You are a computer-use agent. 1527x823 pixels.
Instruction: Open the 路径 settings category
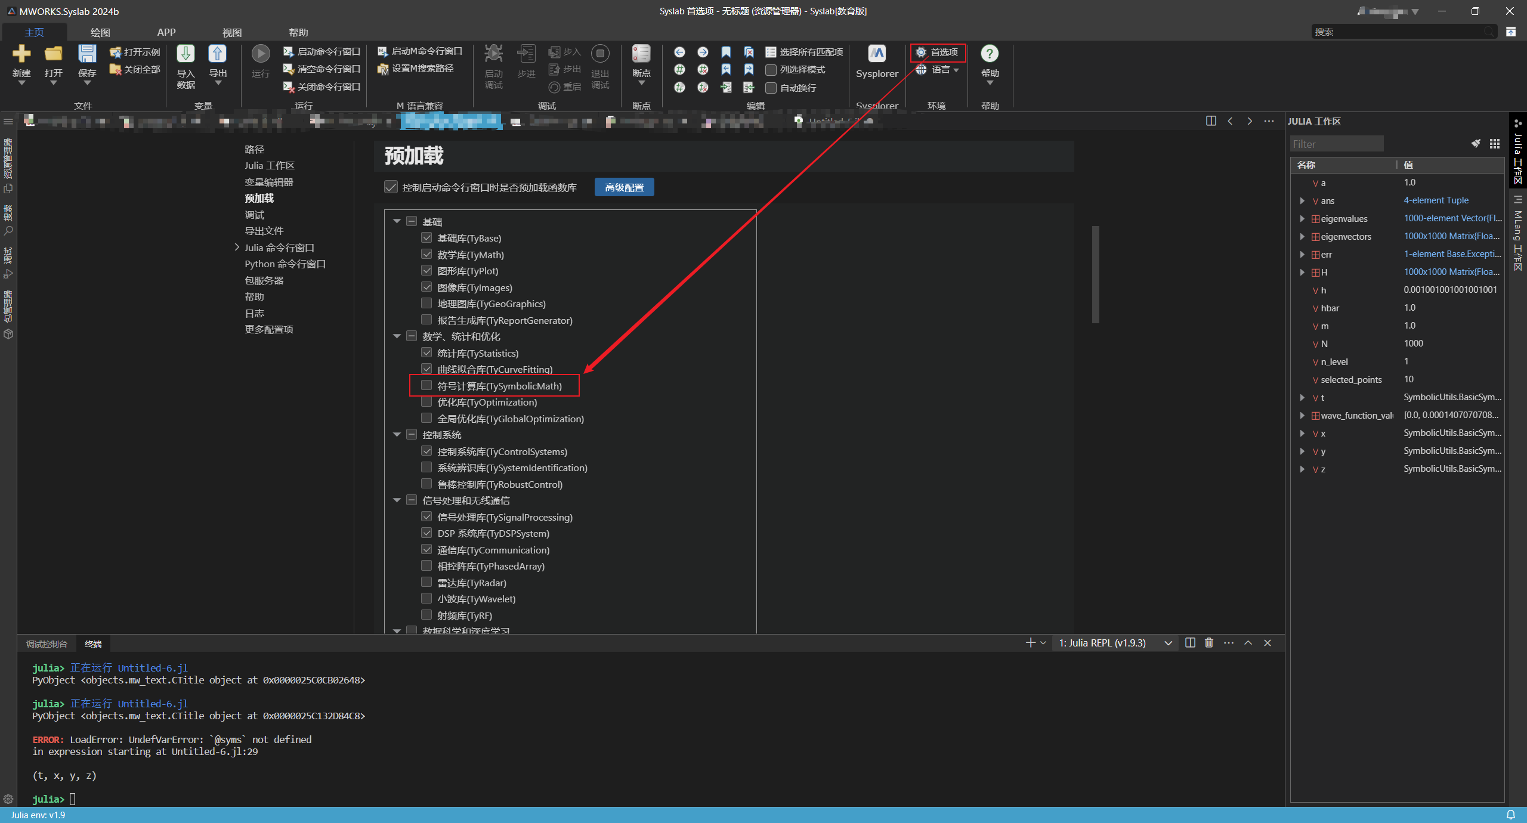click(x=254, y=149)
